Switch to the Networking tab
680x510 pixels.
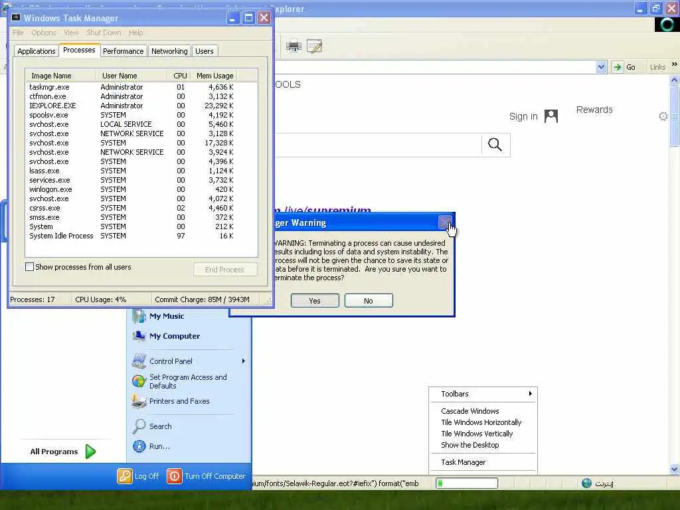tap(169, 51)
